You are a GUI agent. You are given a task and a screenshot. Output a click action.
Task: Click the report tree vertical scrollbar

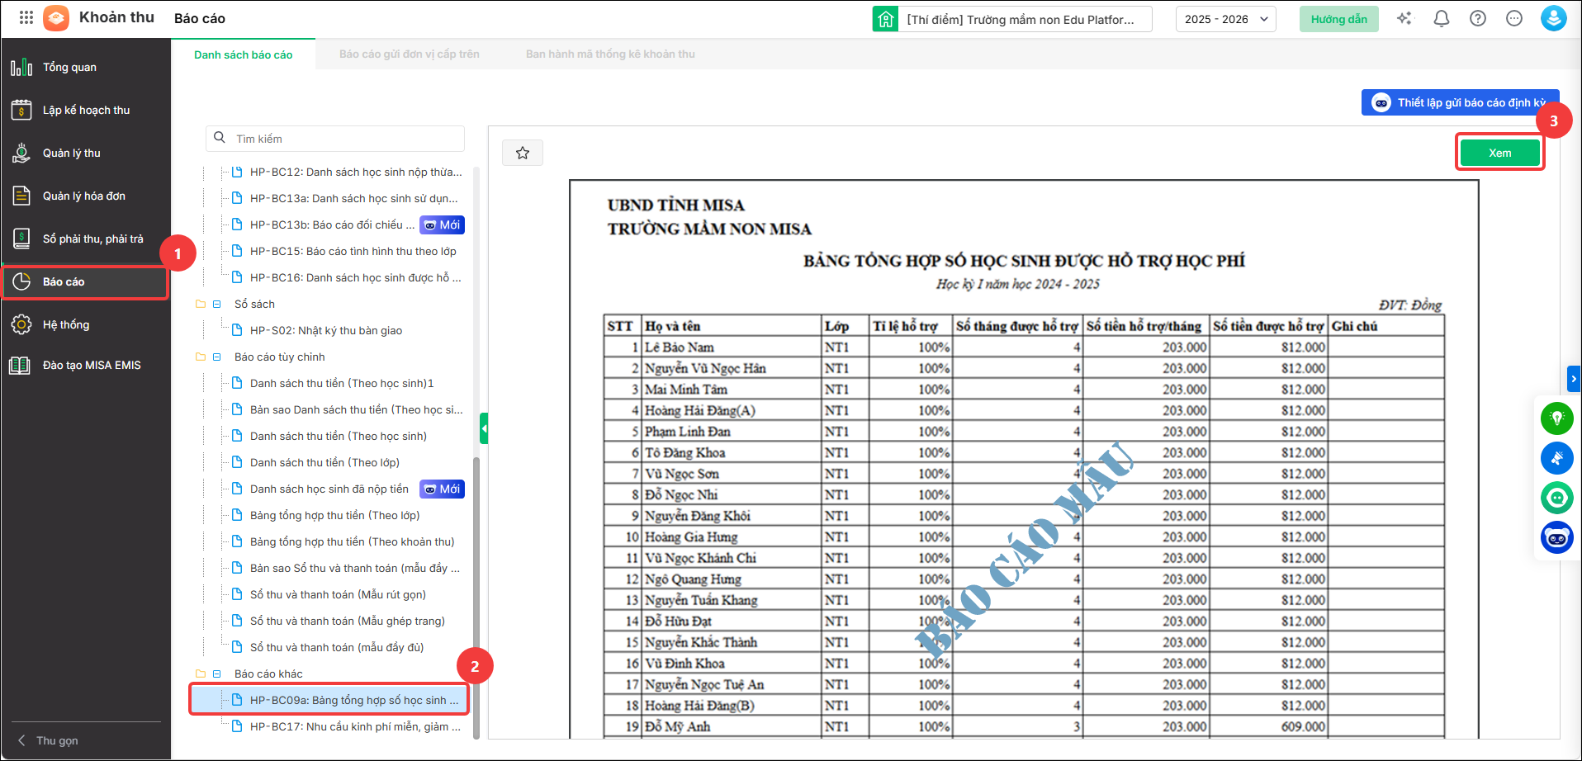coord(476,597)
